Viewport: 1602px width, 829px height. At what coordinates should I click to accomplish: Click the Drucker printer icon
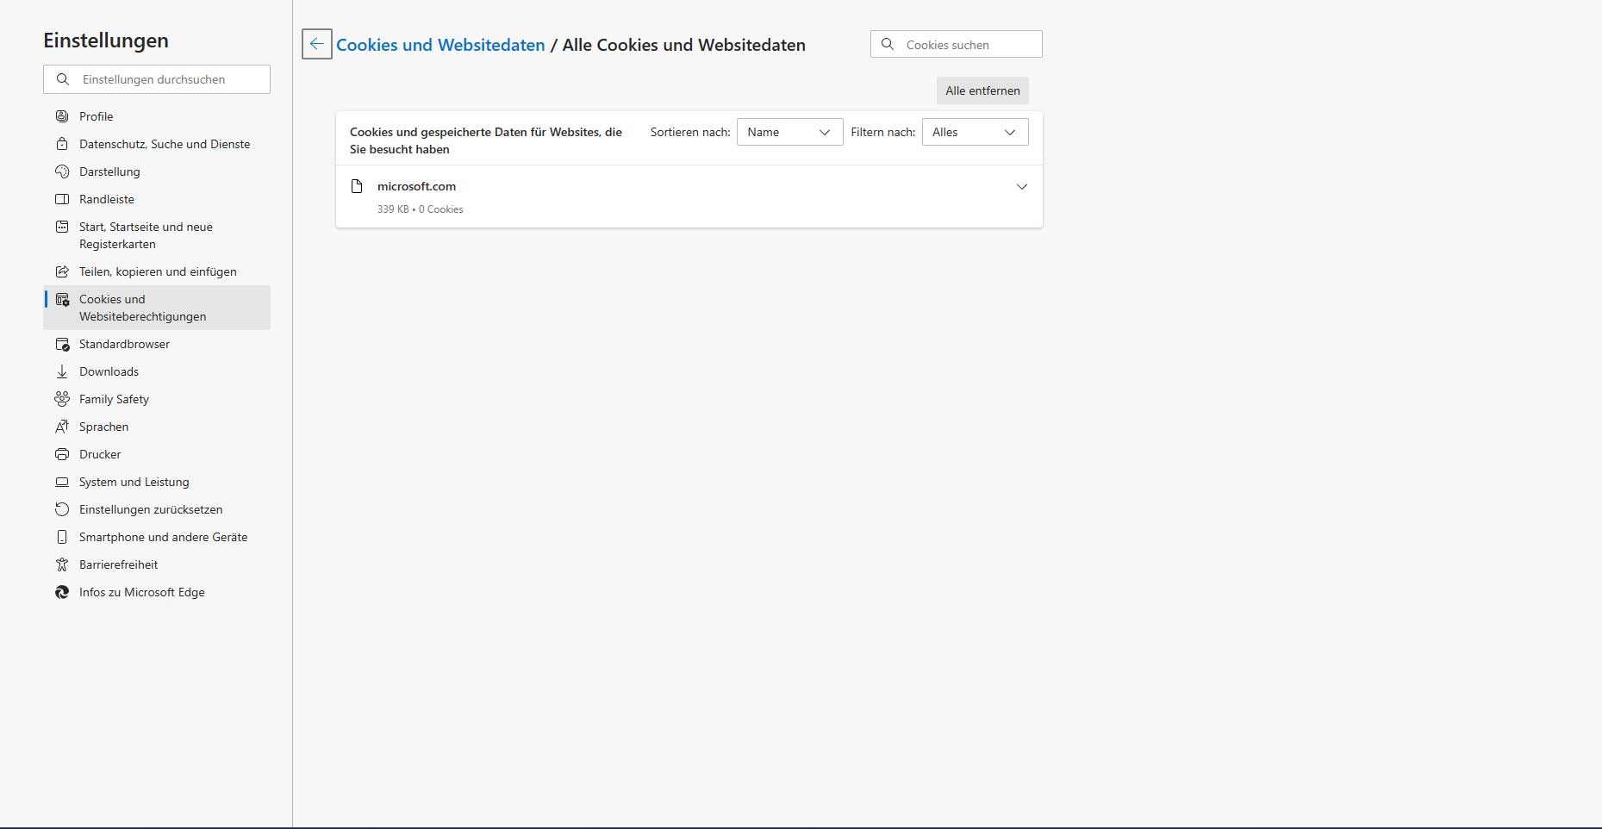62,454
